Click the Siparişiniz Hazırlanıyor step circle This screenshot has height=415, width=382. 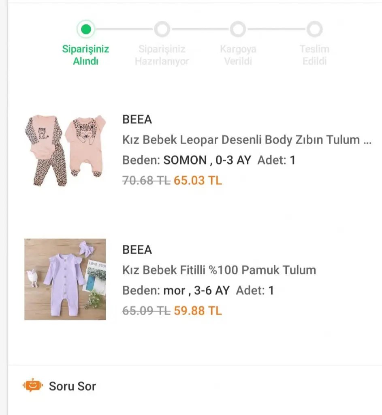tap(162, 29)
